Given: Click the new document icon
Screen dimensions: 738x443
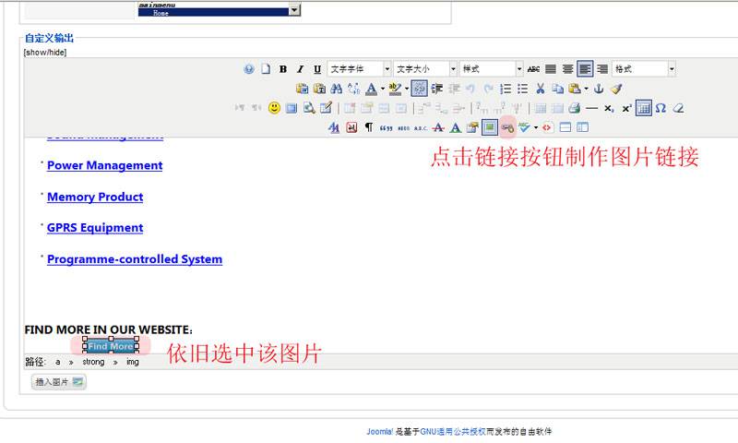Looking at the screenshot, I should coord(266,69).
